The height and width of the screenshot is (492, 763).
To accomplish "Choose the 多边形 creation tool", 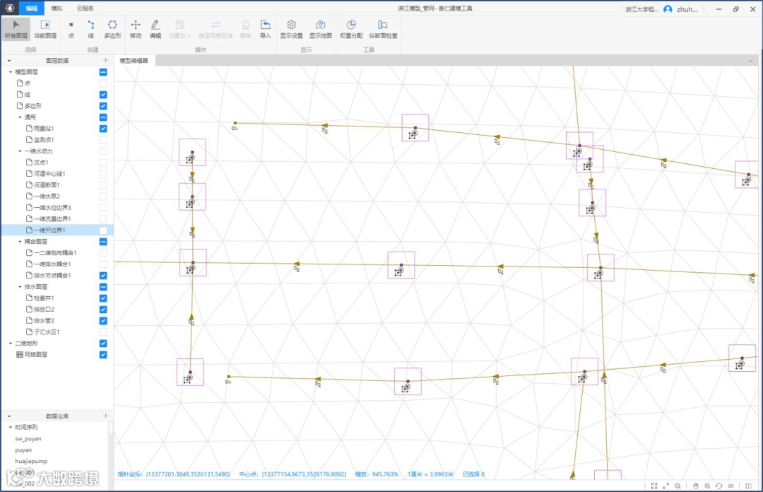I will pos(112,29).
